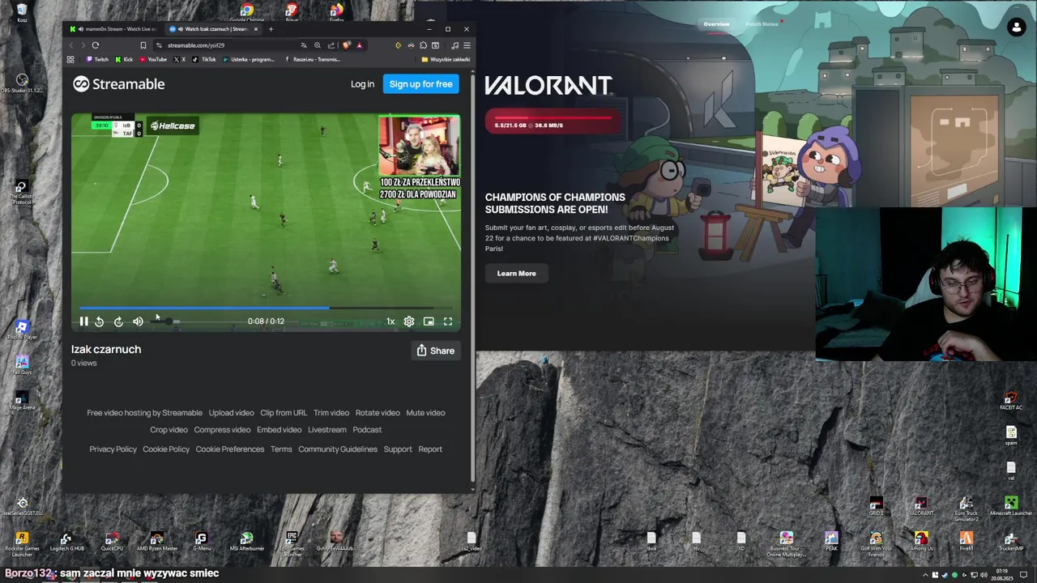
Task: Click the rewind skip-back icon in the player
Action: [x=99, y=321]
